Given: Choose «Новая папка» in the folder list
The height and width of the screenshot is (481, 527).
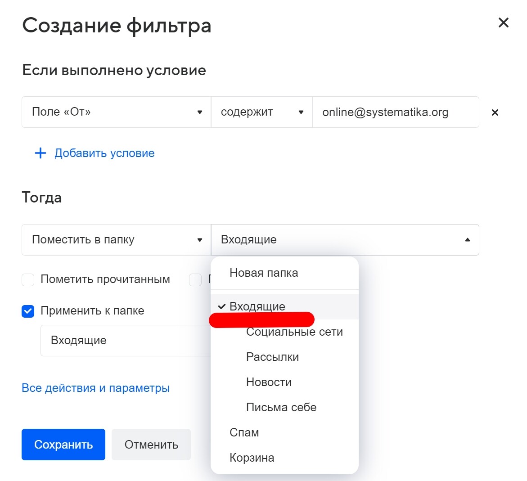Looking at the screenshot, I should tap(264, 273).
